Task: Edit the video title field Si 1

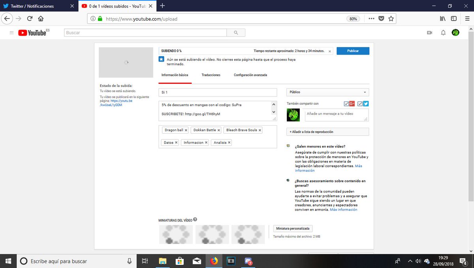Action: point(218,92)
